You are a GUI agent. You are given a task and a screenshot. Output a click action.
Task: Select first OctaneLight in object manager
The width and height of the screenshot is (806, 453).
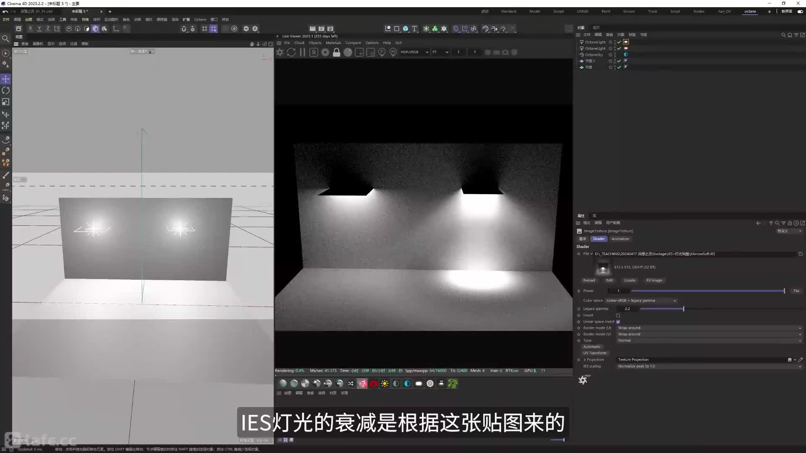(x=595, y=42)
